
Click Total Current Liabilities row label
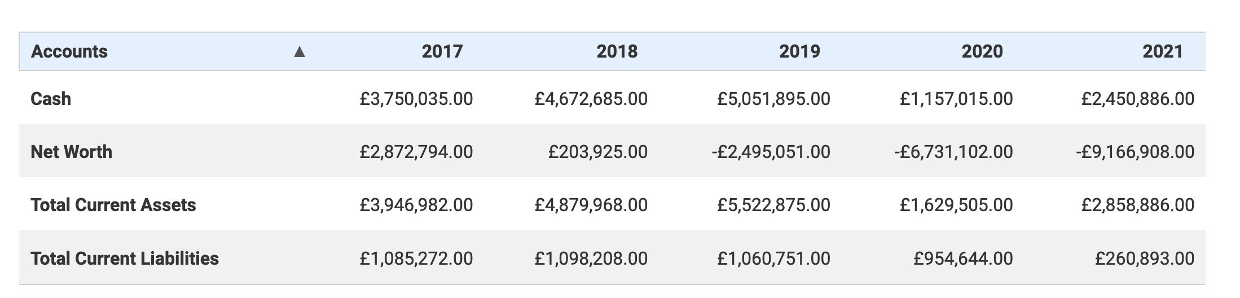coord(125,258)
